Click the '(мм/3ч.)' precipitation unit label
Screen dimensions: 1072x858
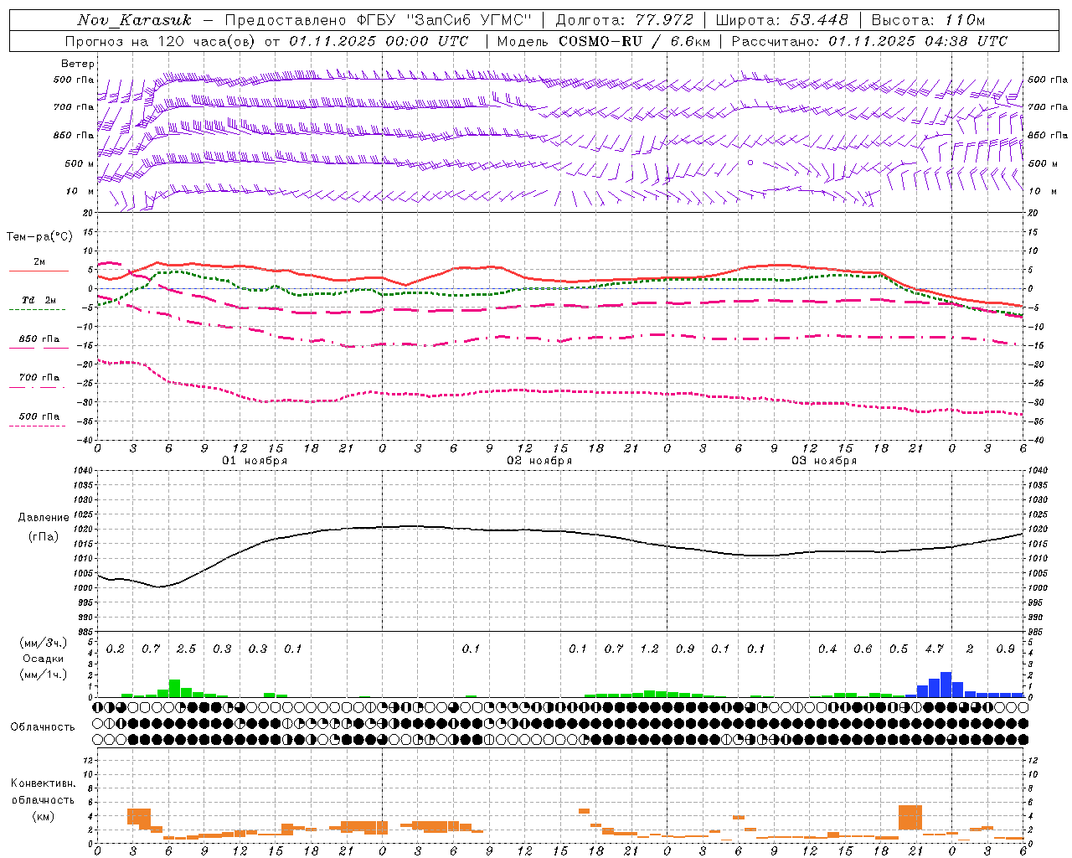click(x=42, y=643)
